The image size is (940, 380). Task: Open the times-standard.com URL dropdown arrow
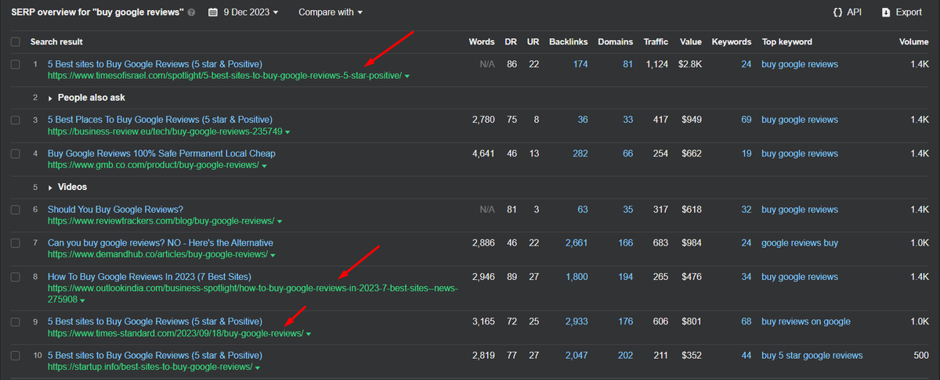coord(309,334)
